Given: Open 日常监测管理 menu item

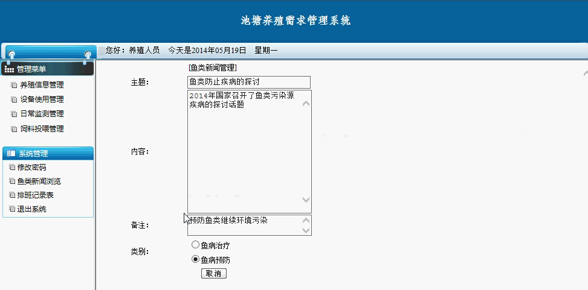Looking at the screenshot, I should [x=42, y=114].
